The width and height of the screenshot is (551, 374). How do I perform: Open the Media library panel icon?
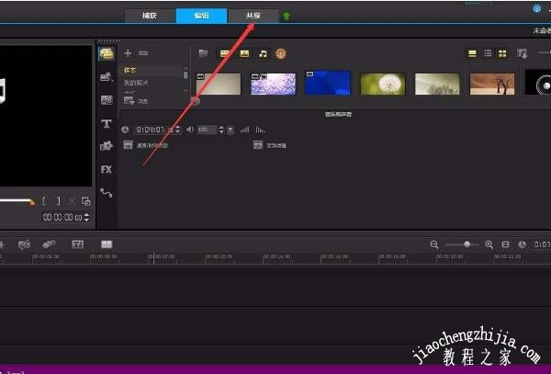click(107, 54)
